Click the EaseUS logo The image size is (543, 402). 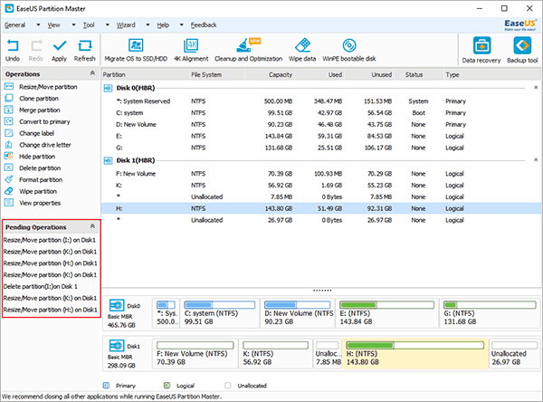(x=519, y=24)
